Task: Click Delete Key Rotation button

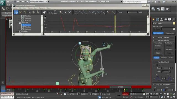Action: [169, 50]
